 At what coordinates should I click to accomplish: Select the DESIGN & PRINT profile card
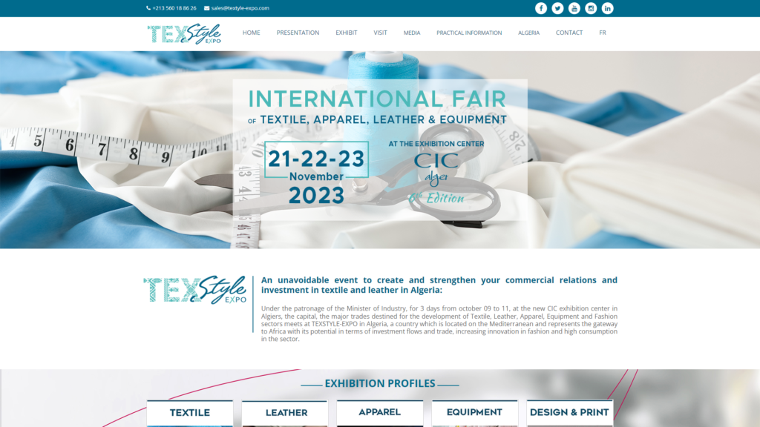tap(569, 413)
